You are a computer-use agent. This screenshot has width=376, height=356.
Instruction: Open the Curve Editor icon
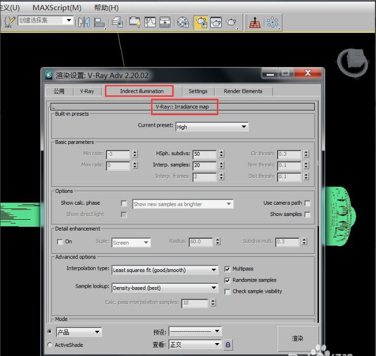(x=150, y=22)
